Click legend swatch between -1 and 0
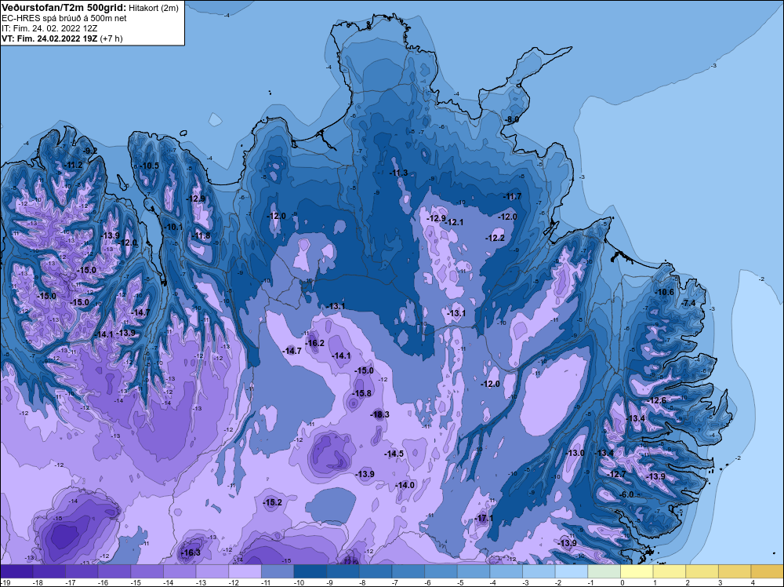Image resolution: width=784 pixels, height=587 pixels. (x=604, y=571)
